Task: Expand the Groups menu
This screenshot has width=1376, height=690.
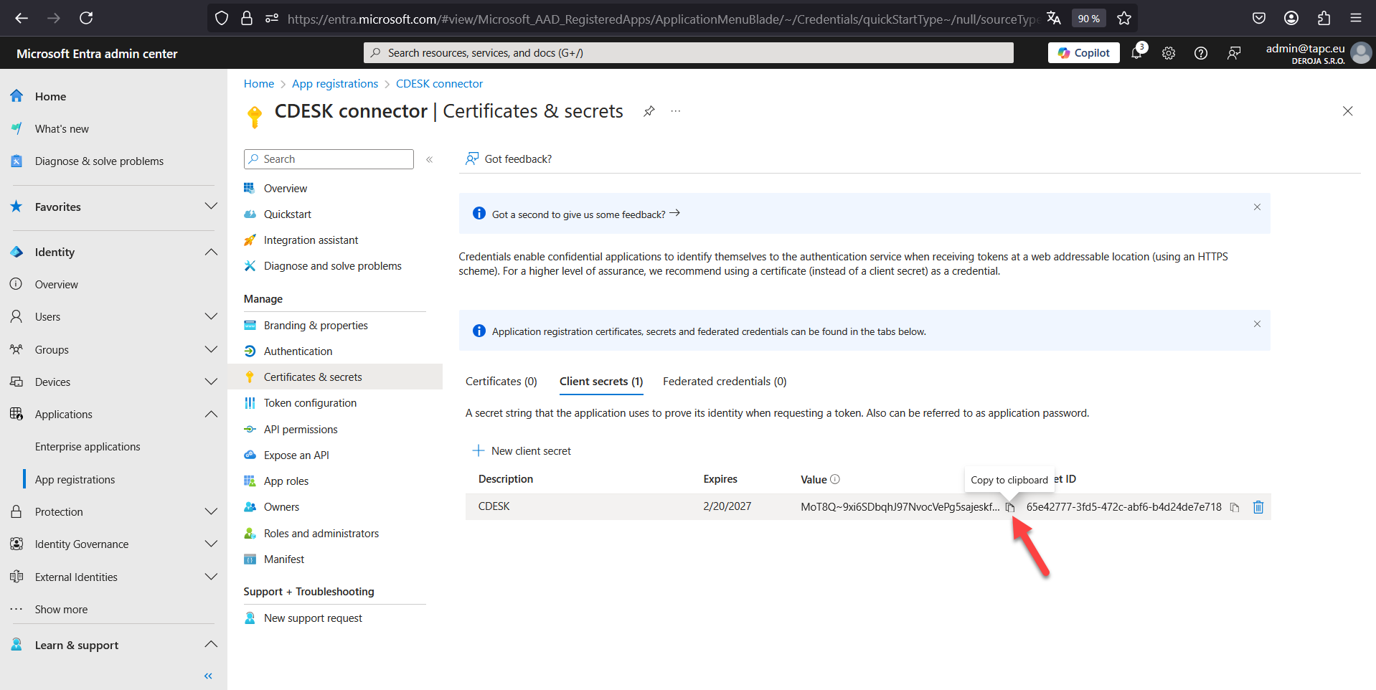Action: click(211, 349)
